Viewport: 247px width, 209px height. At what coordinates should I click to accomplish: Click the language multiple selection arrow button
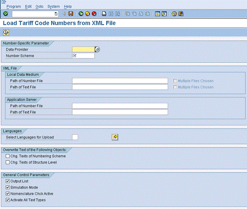tap(115, 137)
